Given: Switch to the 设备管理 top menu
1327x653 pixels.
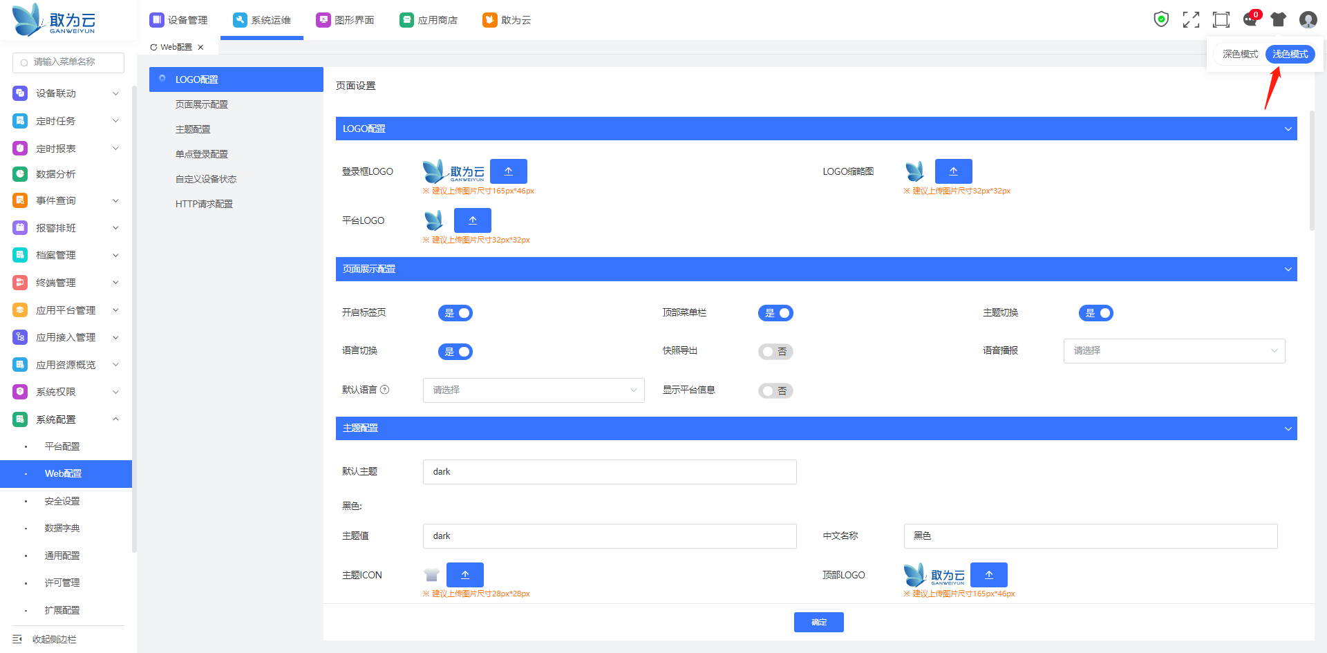Looking at the screenshot, I should (179, 20).
